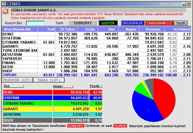Sort by Fark column header
Image resolution: width=193 pixels, height=133 pixels.
coord(46,29)
